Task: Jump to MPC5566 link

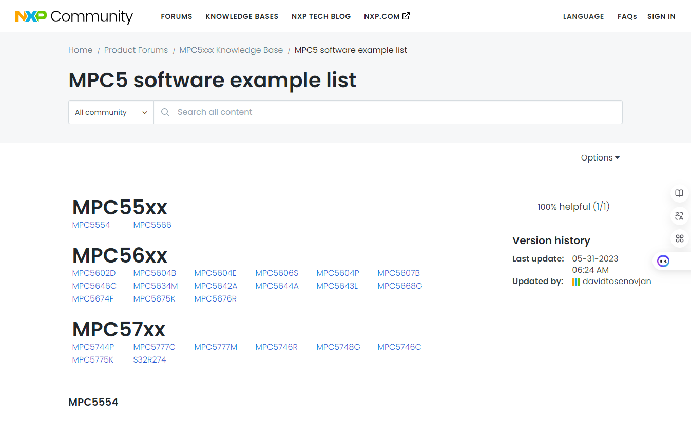Action: (152, 225)
